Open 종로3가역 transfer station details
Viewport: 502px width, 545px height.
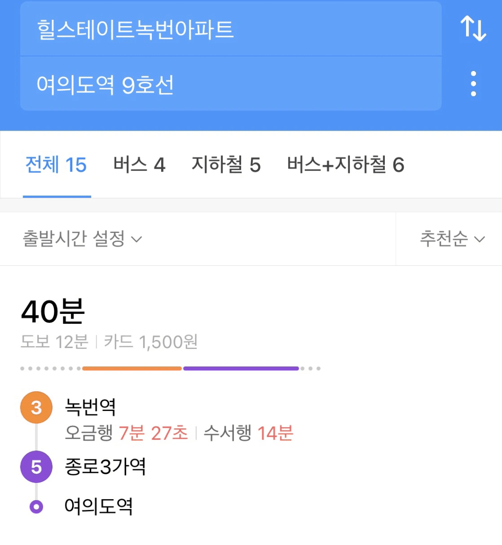tap(105, 466)
